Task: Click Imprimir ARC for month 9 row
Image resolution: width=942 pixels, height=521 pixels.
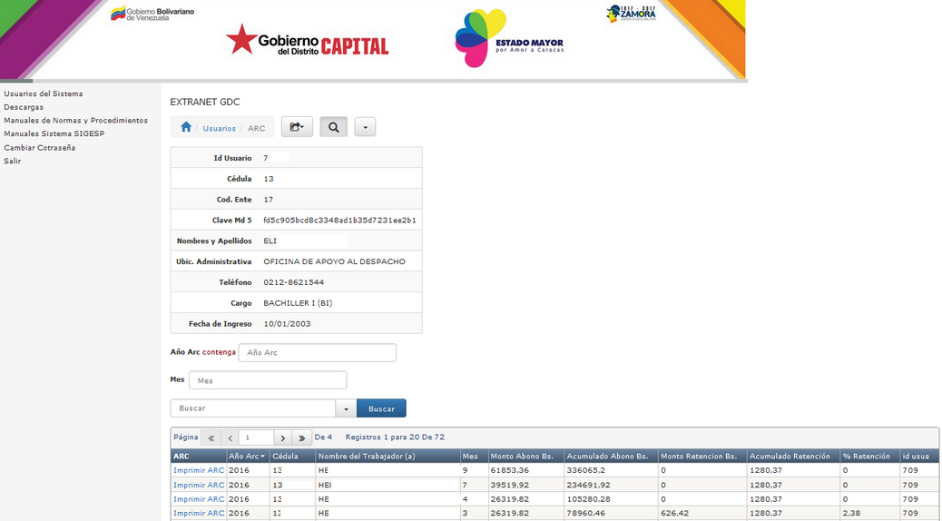Action: coord(199,470)
